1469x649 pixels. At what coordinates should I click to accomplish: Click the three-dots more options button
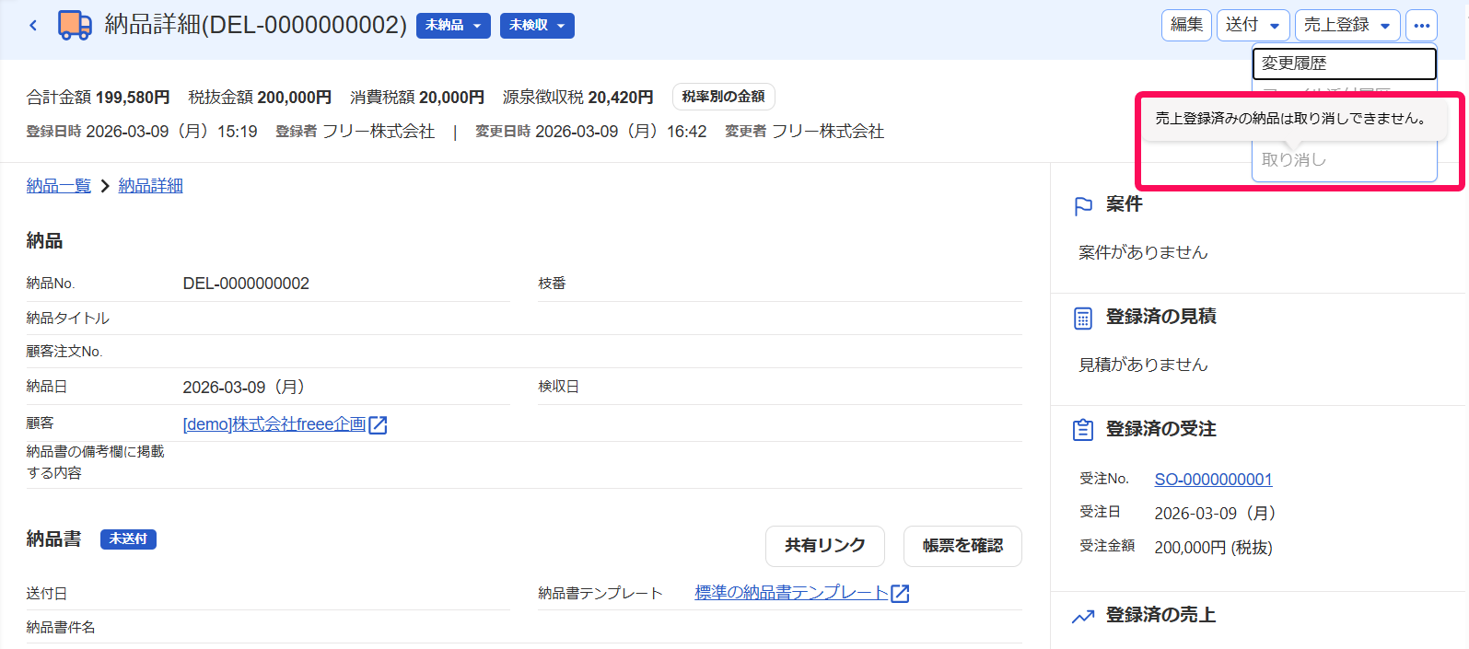pyautogui.click(x=1421, y=25)
